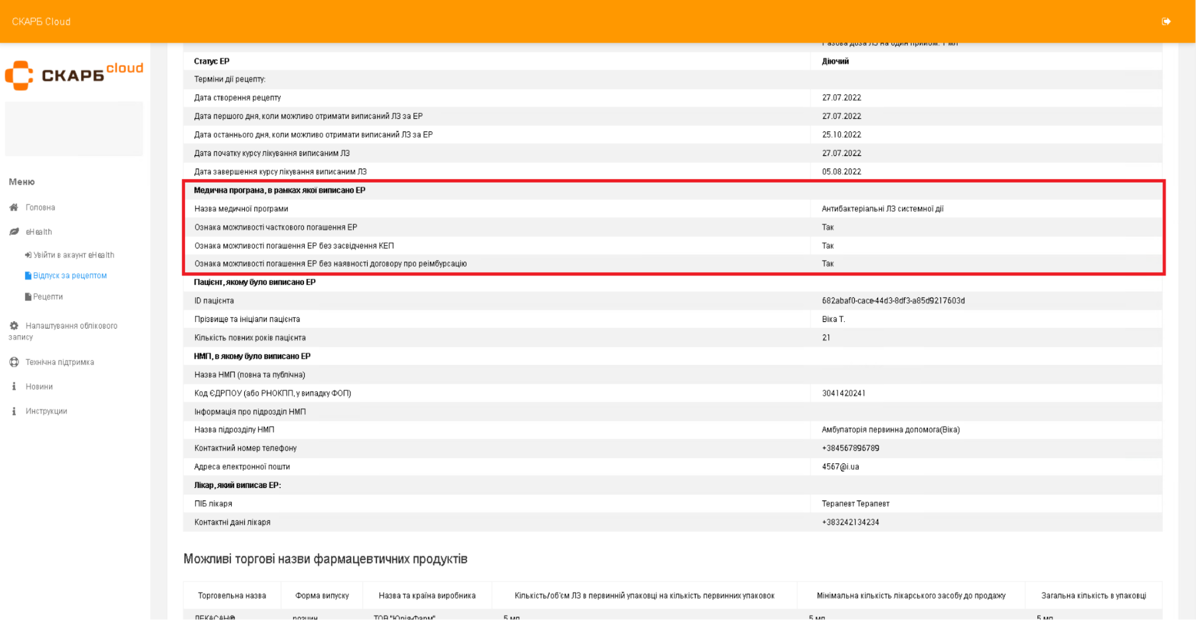The height and width of the screenshot is (620, 1196).
Task: Click Можливі торгові назви фармацевтичних продуктів heading
Action: tap(325, 559)
